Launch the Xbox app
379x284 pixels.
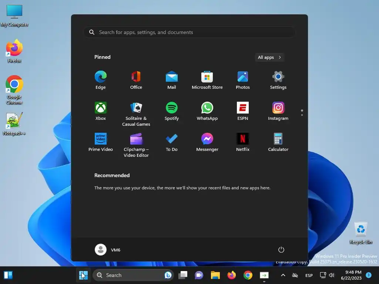(101, 111)
